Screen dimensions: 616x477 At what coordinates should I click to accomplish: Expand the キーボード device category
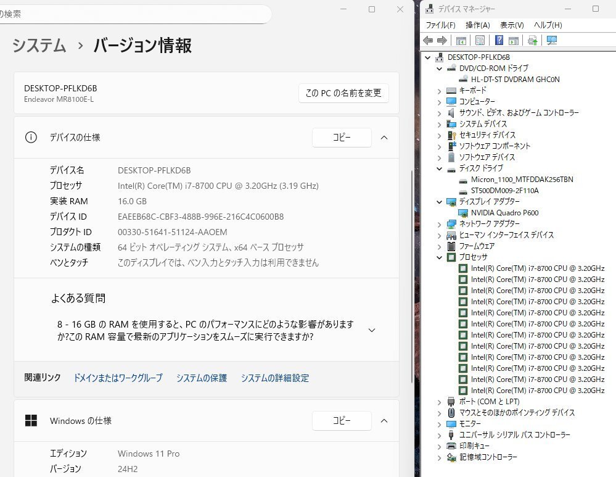[x=439, y=91]
